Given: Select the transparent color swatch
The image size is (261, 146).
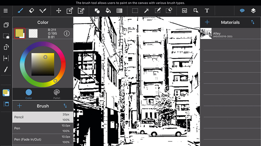Looking at the screenshot, I should point(33,33).
